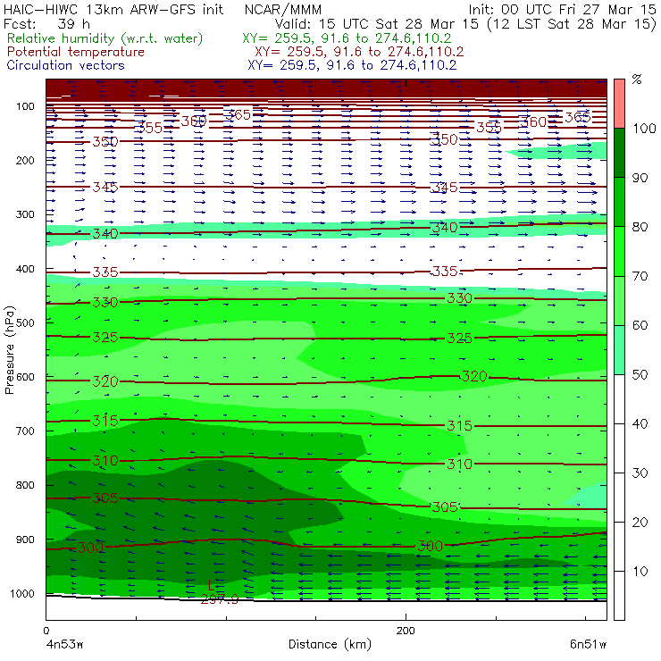Click the '4n53w' start coordinate label
Image resolution: width=661 pixels, height=661 pixels.
click(x=64, y=644)
